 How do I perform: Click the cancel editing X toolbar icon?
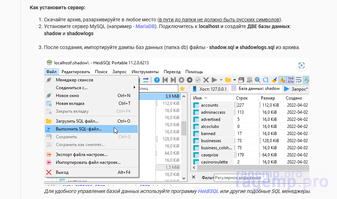206,80
